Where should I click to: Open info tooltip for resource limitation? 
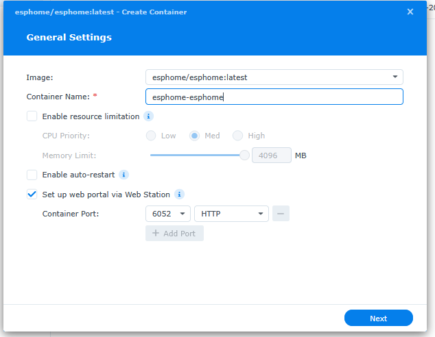[148, 116]
